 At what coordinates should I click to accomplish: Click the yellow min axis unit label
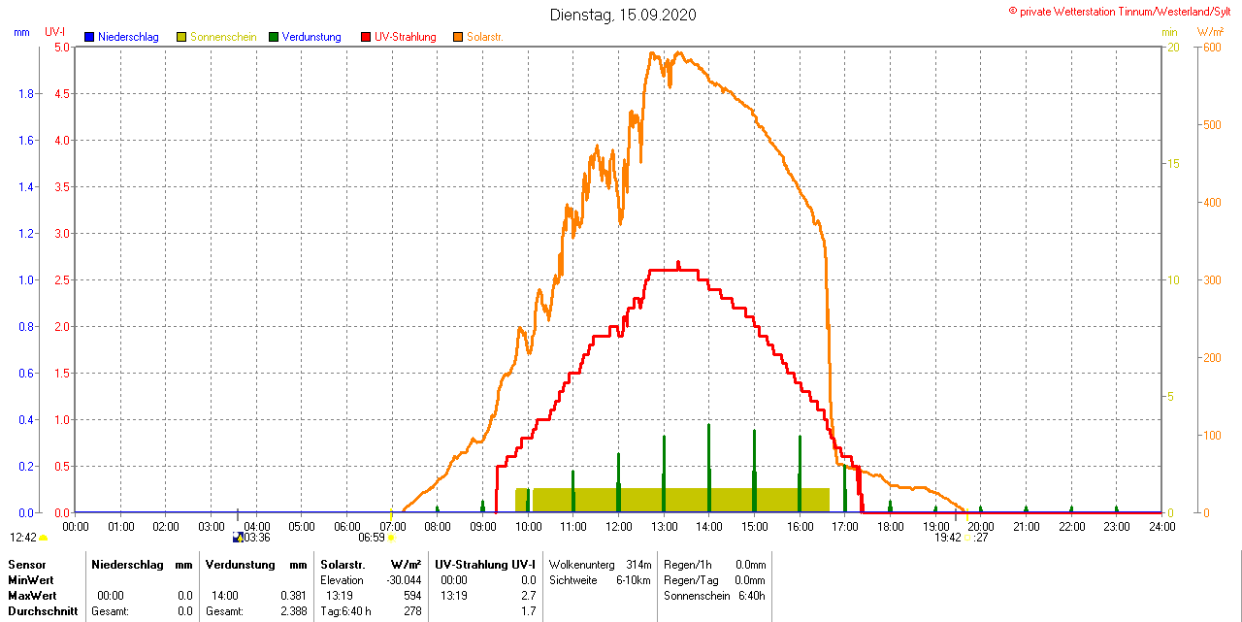point(1169,32)
